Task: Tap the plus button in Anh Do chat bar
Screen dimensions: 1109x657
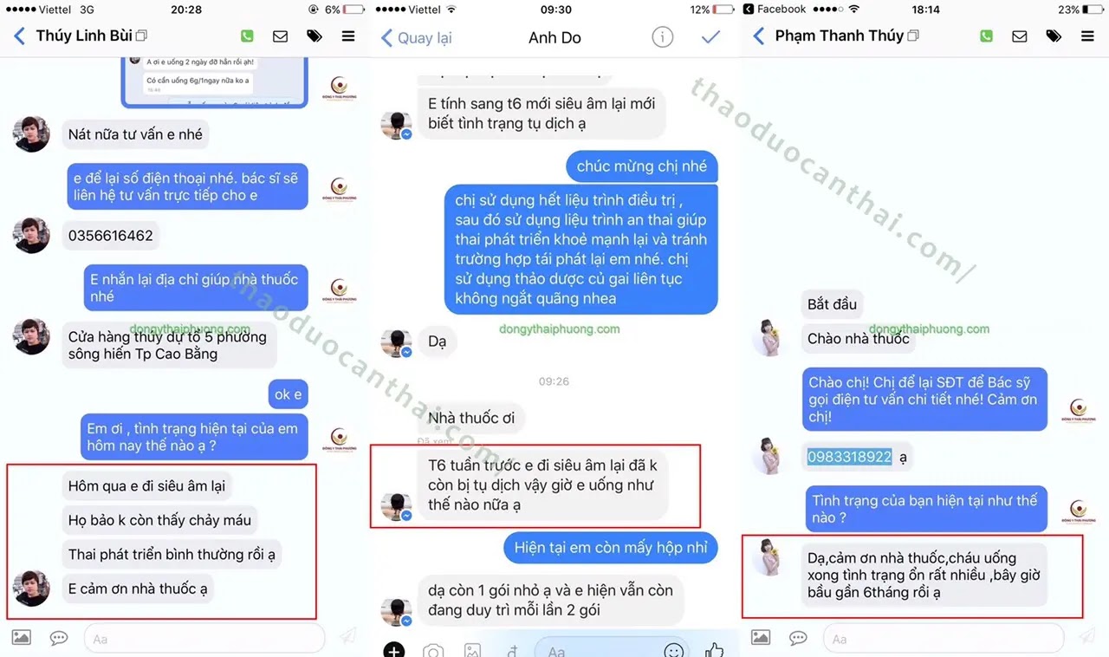Action: click(394, 650)
